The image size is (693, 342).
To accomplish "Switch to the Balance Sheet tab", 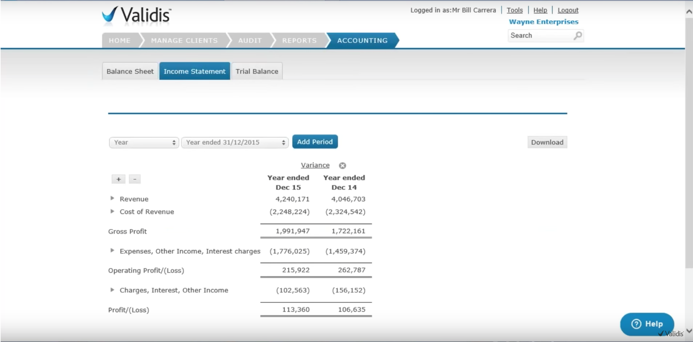I will 130,71.
